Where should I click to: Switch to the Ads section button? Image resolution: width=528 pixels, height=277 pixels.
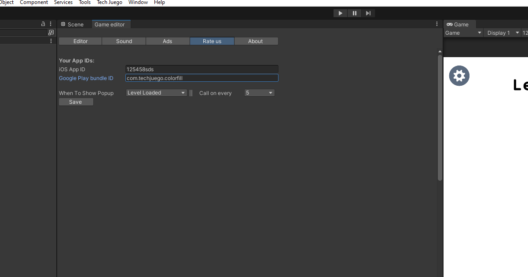168,41
